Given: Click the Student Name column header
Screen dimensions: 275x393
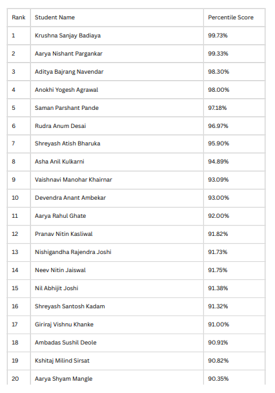Looking at the screenshot, I should pyautogui.click(x=55, y=17).
